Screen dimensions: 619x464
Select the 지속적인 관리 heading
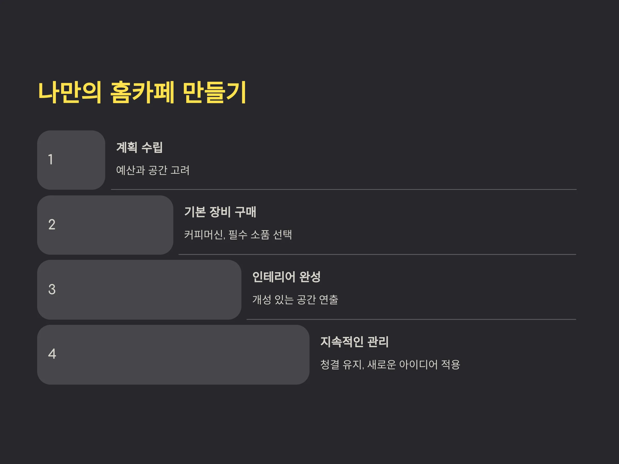pos(355,342)
